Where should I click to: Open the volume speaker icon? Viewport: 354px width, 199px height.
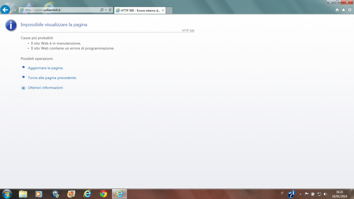pos(325,194)
